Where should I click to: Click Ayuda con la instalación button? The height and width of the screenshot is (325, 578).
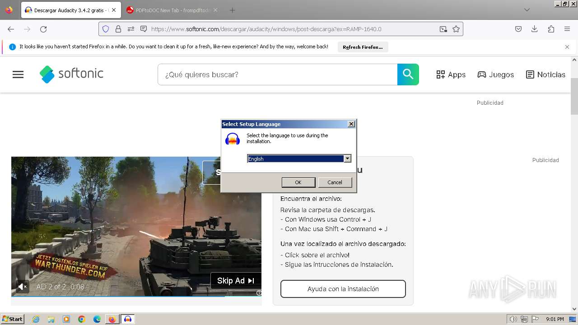pos(343,289)
